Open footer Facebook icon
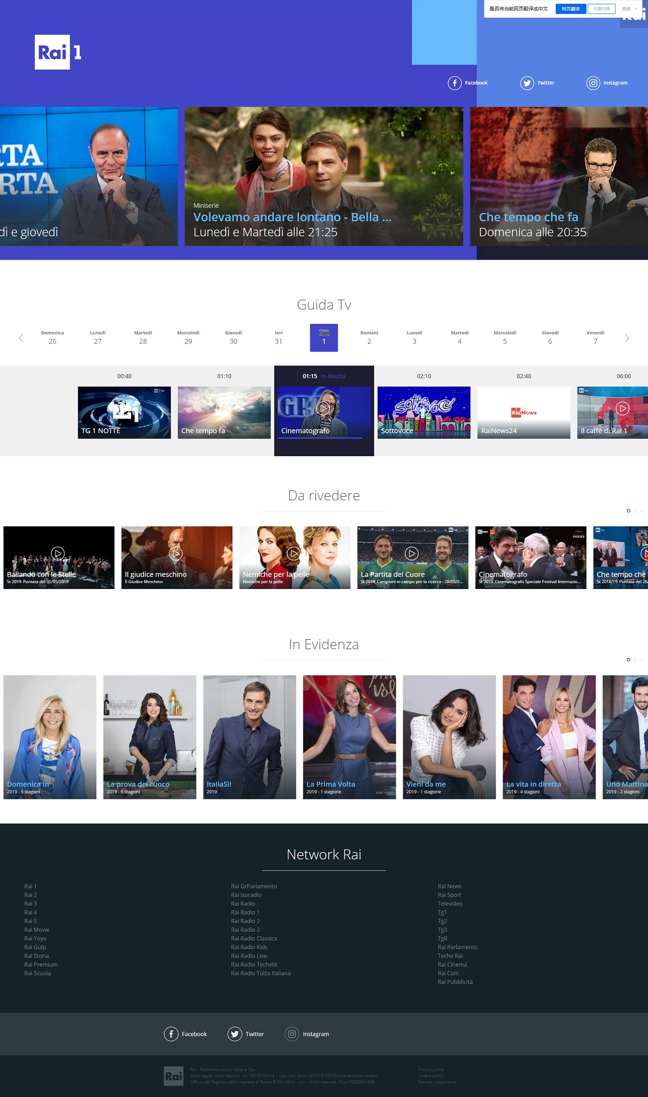The image size is (648, 1097). click(x=171, y=1034)
